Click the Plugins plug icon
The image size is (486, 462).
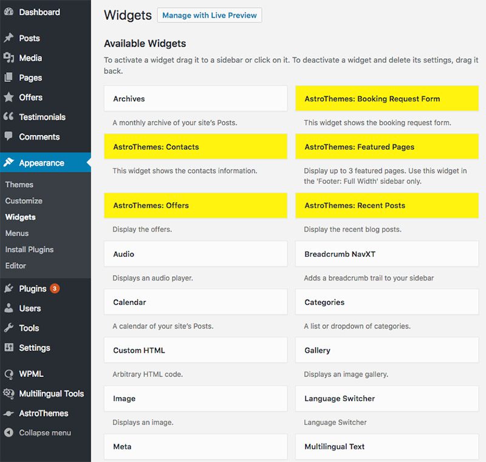coord(9,288)
